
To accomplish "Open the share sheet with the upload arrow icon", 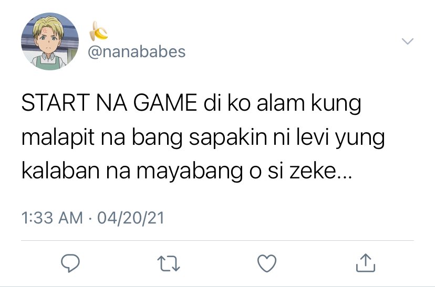I will tap(365, 263).
